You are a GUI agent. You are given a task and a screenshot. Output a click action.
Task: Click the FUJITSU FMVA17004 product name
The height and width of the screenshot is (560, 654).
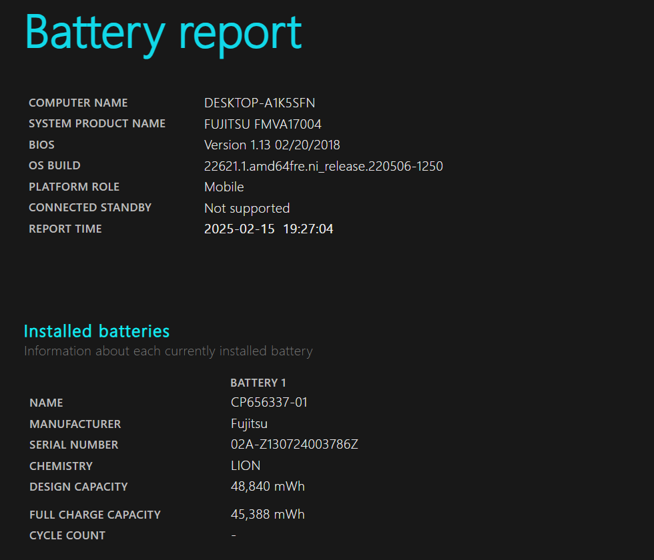click(x=263, y=124)
